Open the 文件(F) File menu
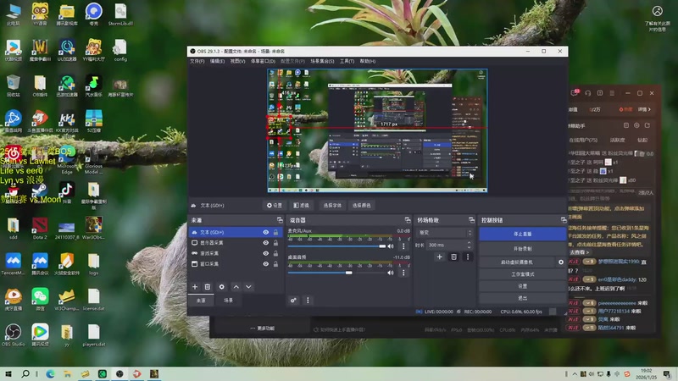 point(197,61)
